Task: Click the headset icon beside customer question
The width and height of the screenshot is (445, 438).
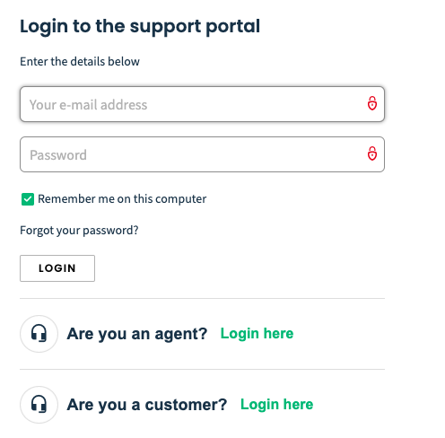Action: tap(39, 405)
